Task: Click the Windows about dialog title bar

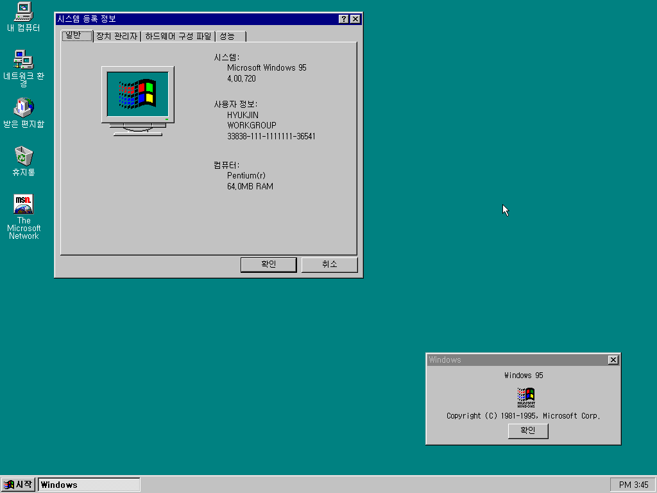Action: tap(518, 359)
